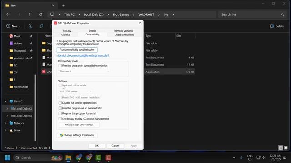Click the Size column header
This screenshot has height=163, width=291.
179,36
